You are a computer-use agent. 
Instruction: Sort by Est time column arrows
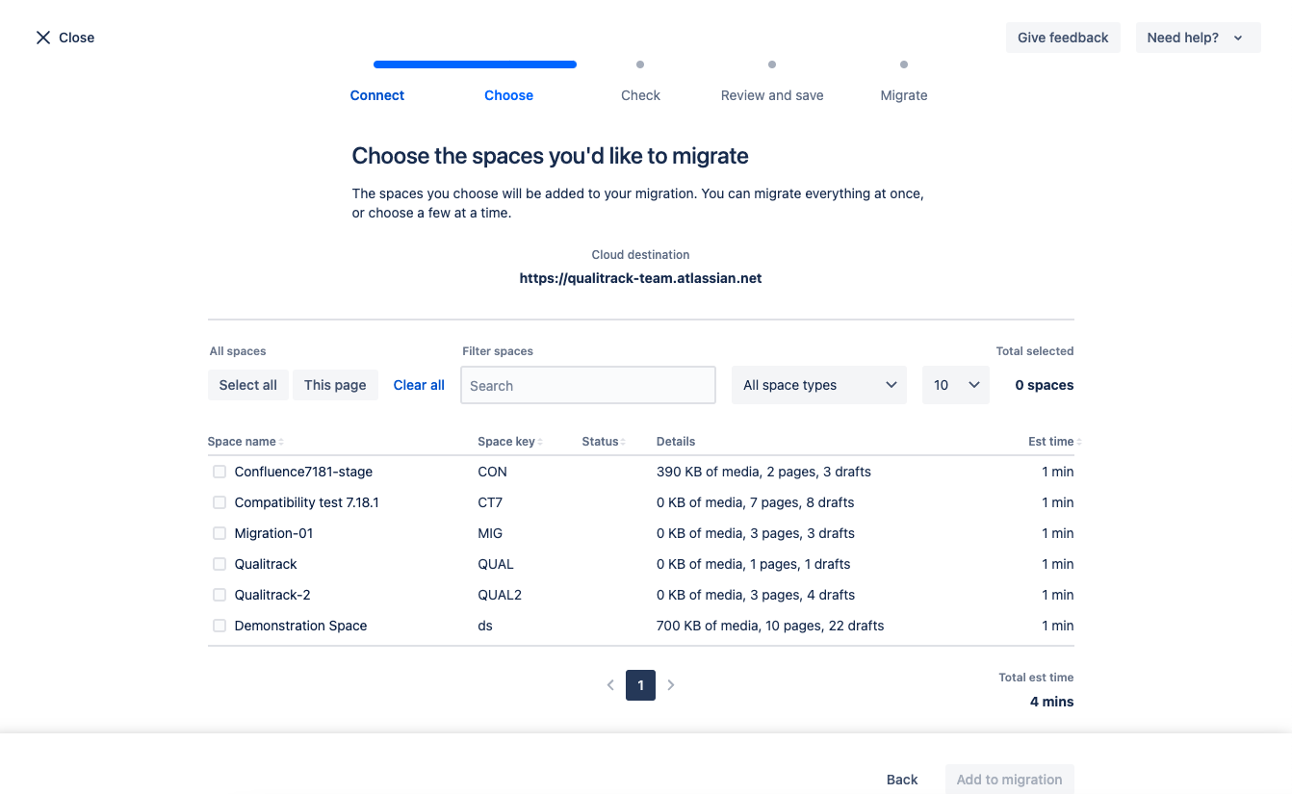coord(1079,442)
